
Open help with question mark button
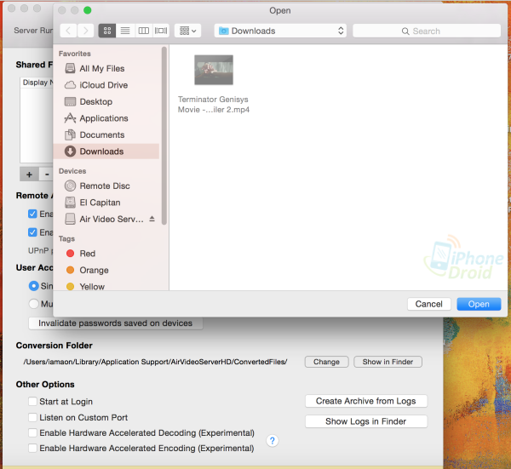[x=273, y=441]
